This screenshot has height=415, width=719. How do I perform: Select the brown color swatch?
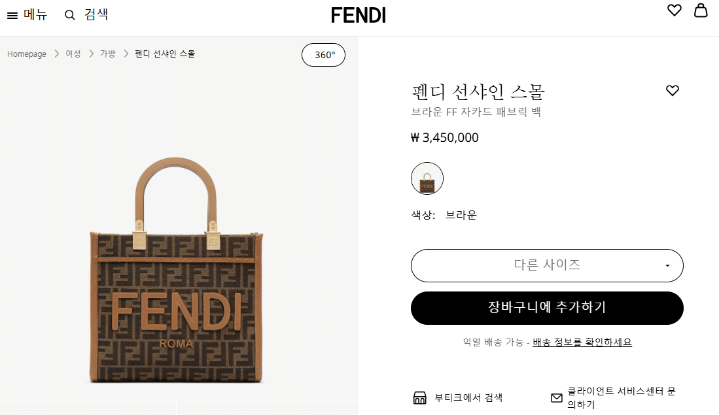(x=427, y=178)
